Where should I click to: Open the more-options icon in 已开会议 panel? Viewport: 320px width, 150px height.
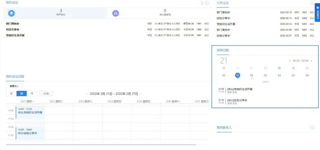click(312, 3)
